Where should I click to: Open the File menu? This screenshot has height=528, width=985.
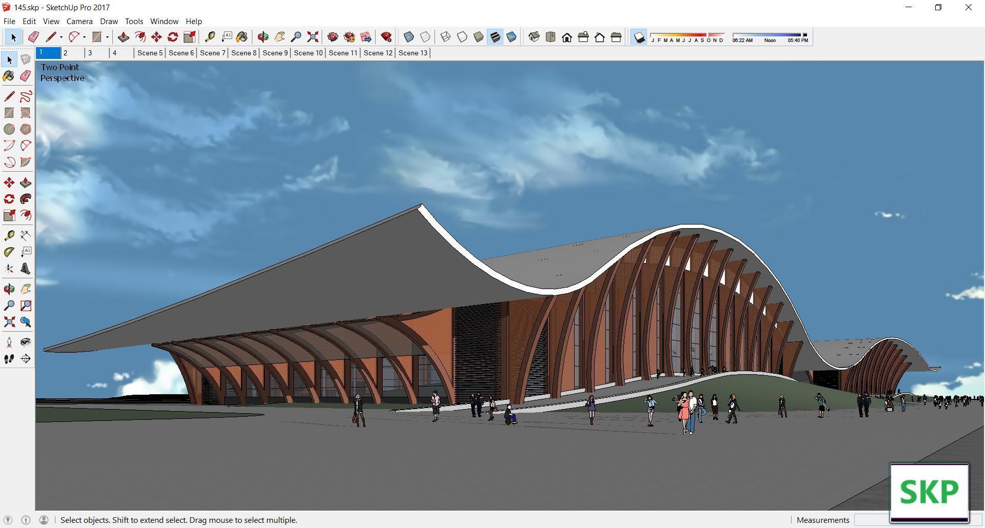click(x=9, y=21)
